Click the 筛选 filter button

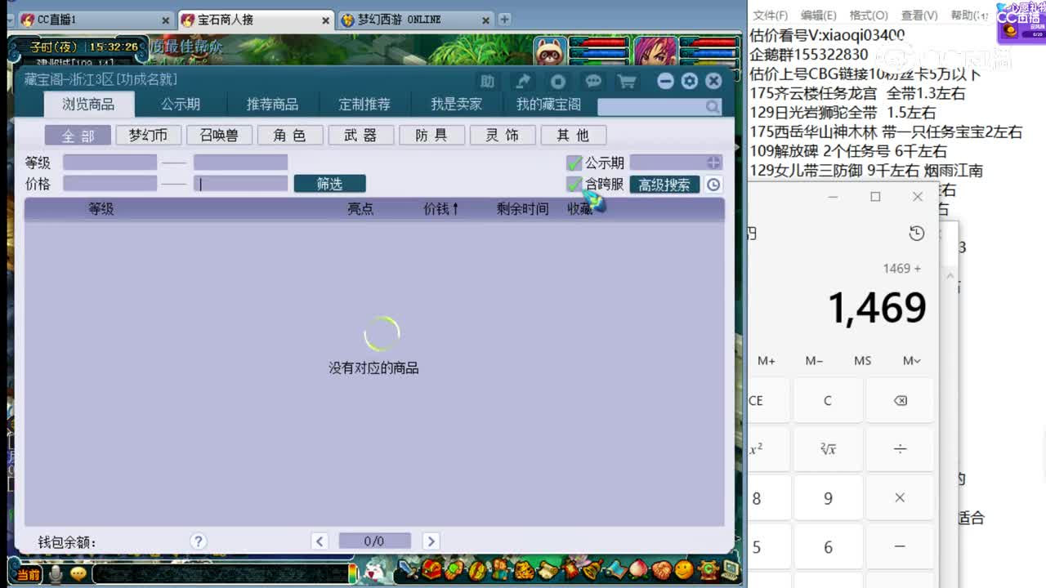pyautogui.click(x=329, y=183)
